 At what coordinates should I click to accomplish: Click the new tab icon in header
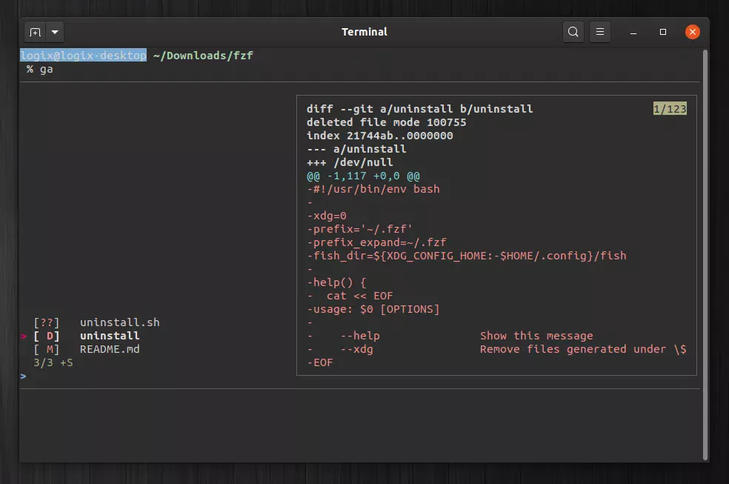click(x=35, y=33)
